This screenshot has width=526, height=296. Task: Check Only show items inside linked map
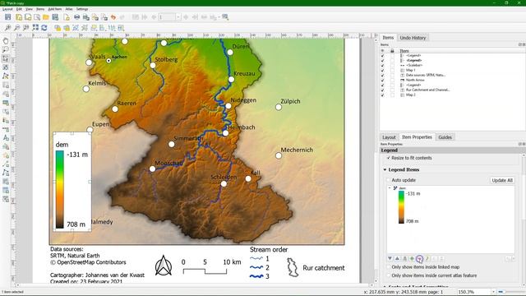389,267
